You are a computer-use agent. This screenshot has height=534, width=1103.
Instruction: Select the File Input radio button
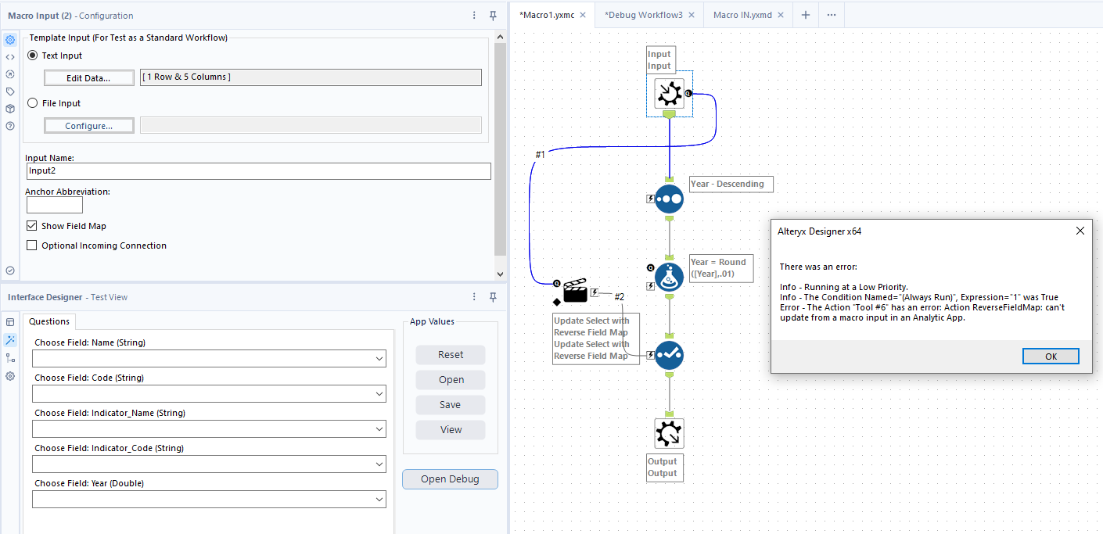pyautogui.click(x=32, y=102)
